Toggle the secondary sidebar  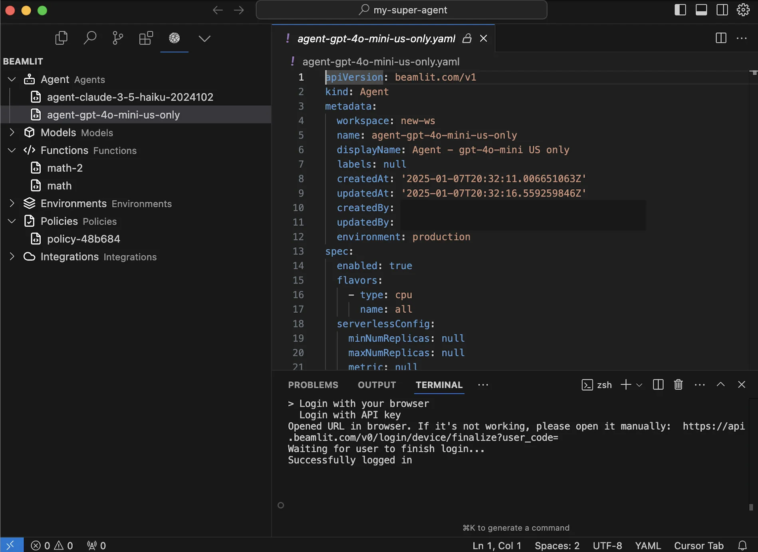click(x=722, y=10)
